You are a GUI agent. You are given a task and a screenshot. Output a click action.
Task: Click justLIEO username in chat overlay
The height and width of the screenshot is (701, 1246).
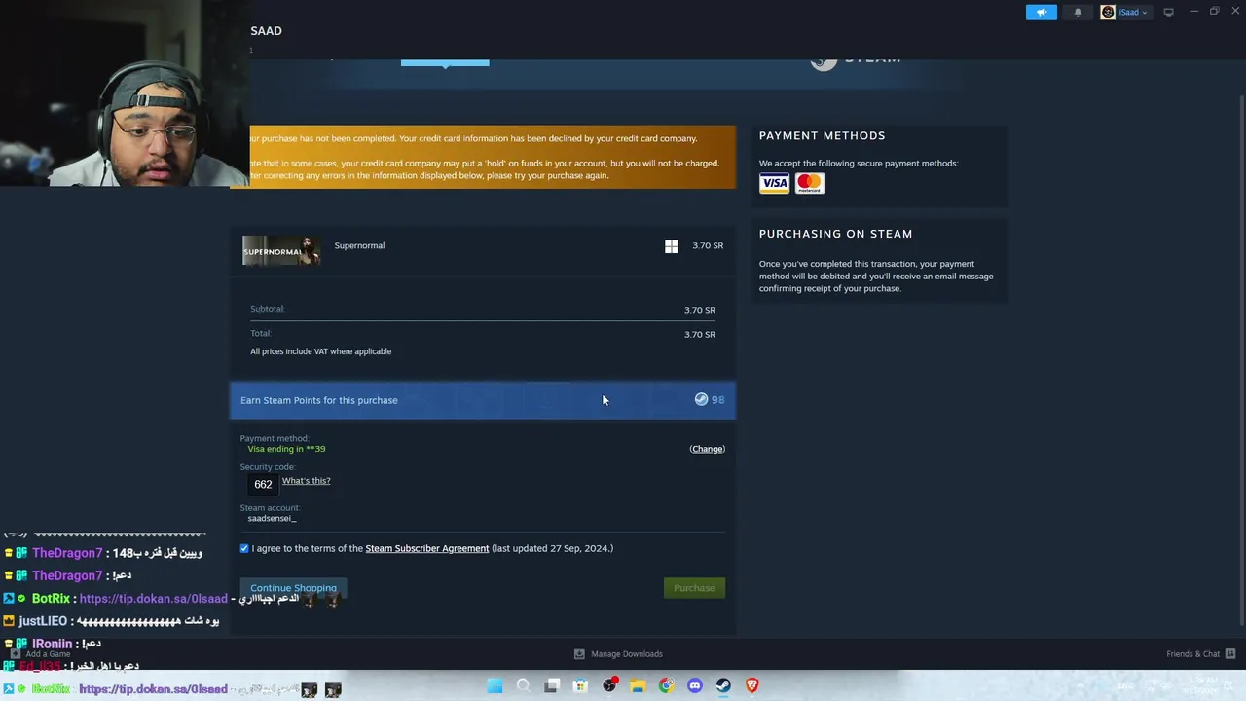(x=43, y=621)
